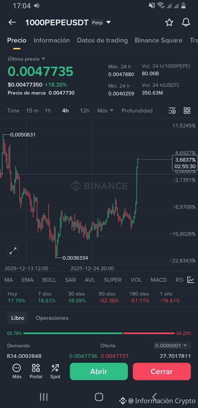Open the four-square chart layout grid icon
Viewport: 198px width, 408px height.
pyautogui.click(x=187, y=111)
